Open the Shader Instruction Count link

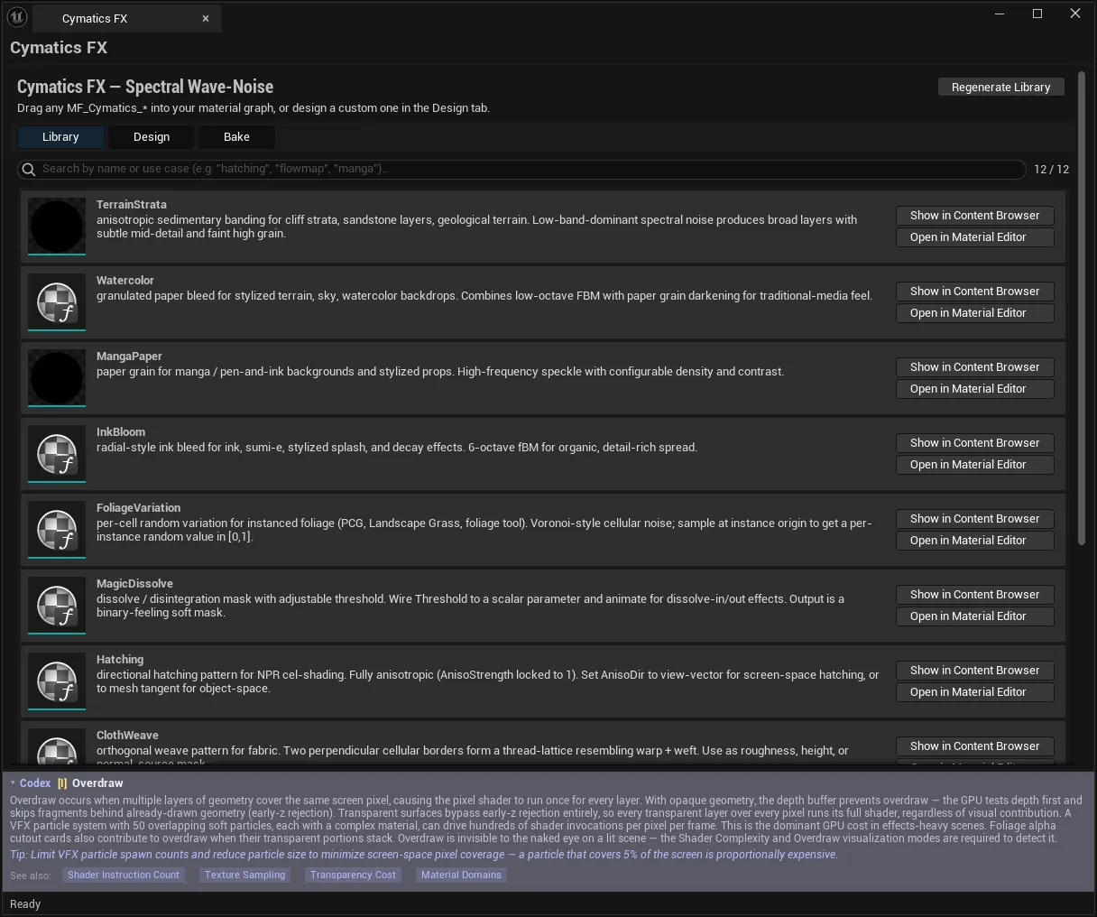(x=124, y=875)
